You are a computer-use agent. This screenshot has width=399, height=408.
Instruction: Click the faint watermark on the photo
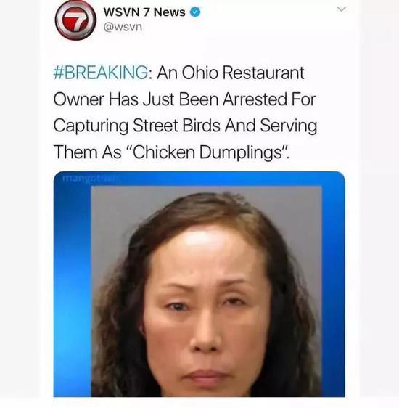click(x=90, y=179)
